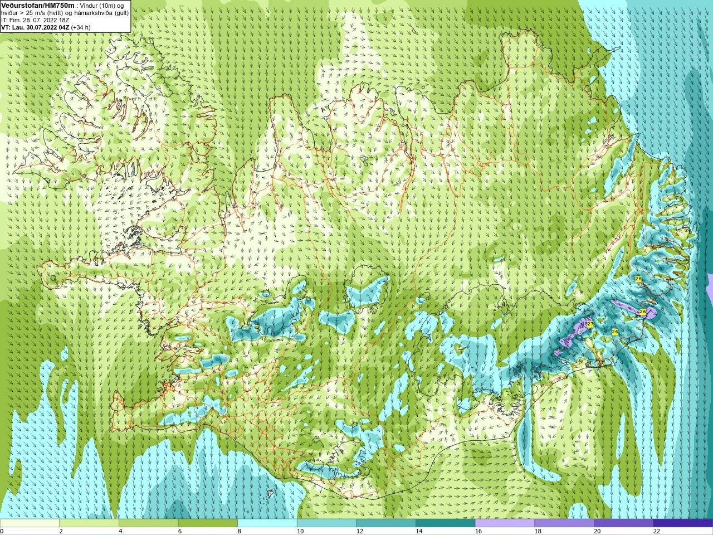Click the legend scale value '4'
Image resolution: width=713 pixels, height=535 pixels.
[120, 531]
